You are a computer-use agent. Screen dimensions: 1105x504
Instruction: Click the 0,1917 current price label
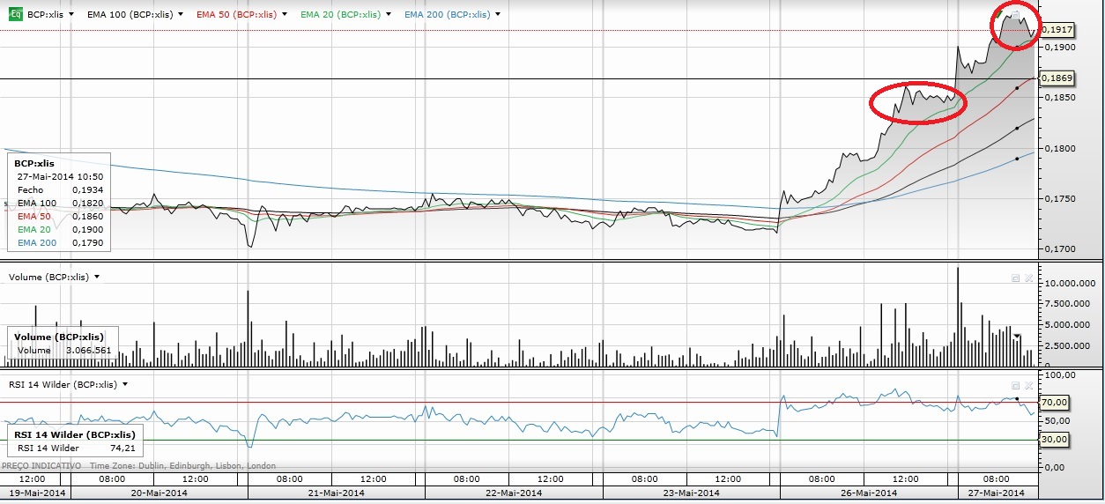[1057, 30]
